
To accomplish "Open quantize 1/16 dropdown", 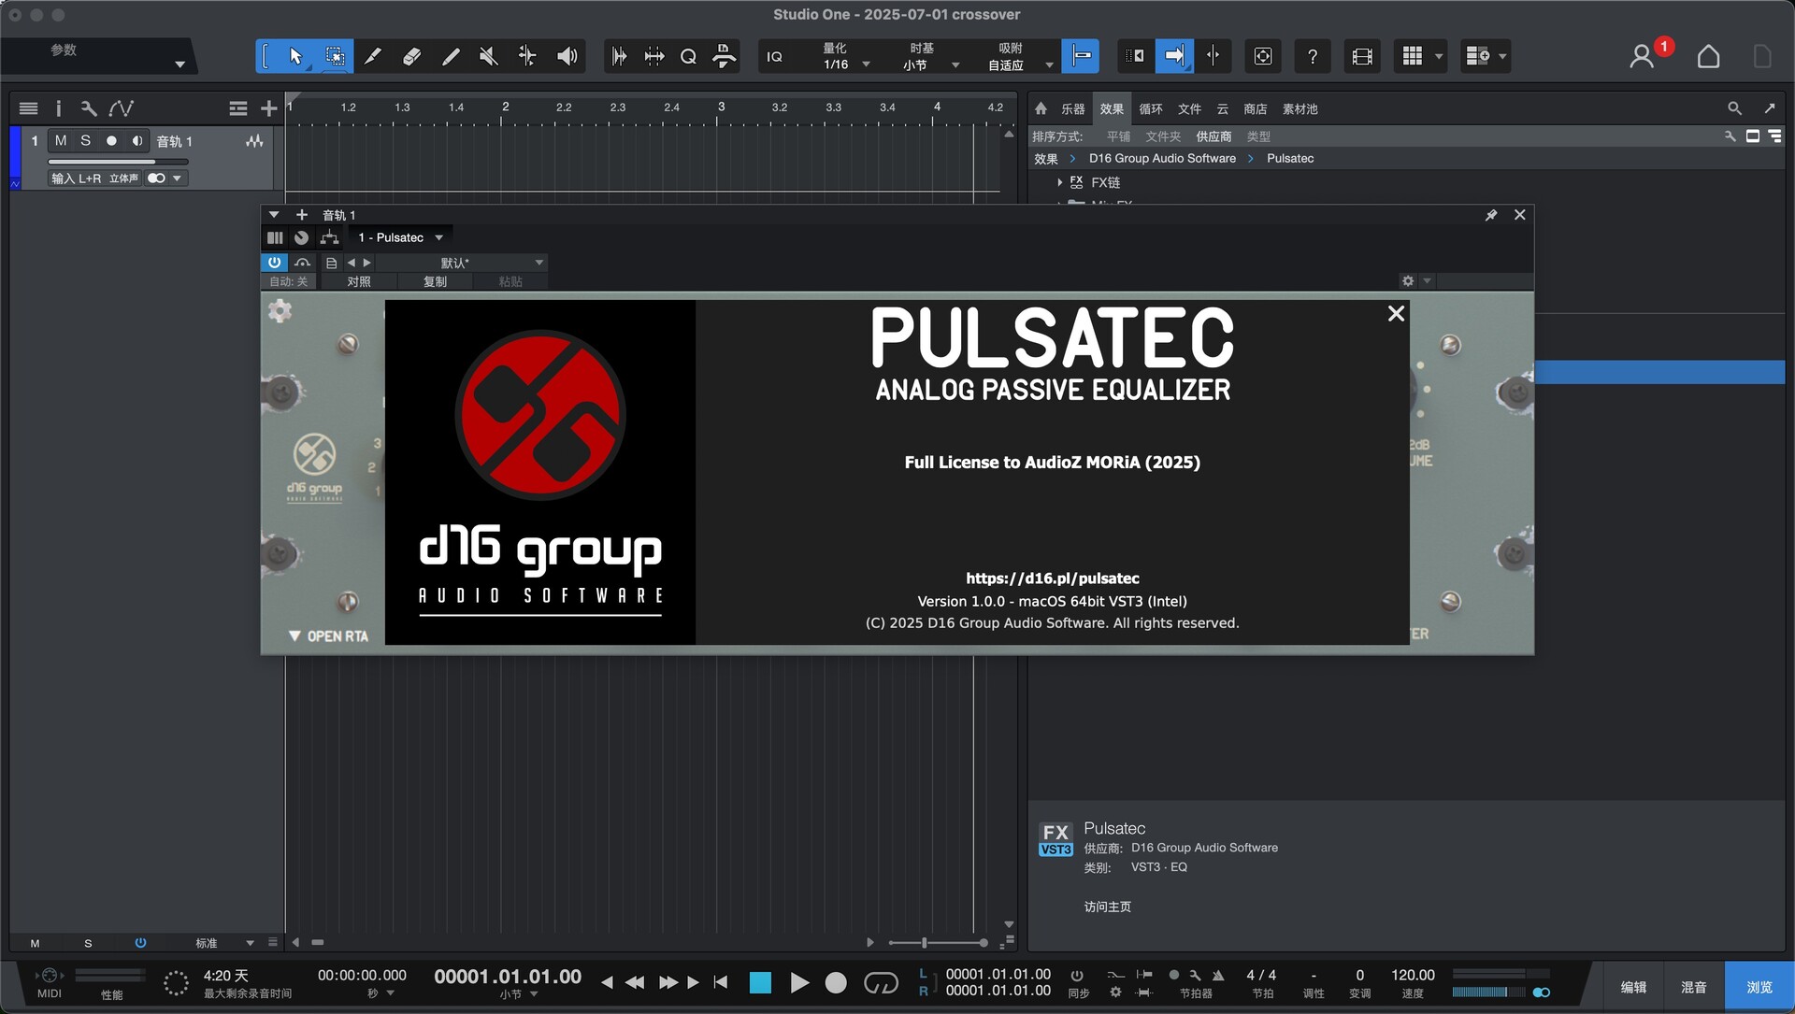I will click(x=845, y=64).
